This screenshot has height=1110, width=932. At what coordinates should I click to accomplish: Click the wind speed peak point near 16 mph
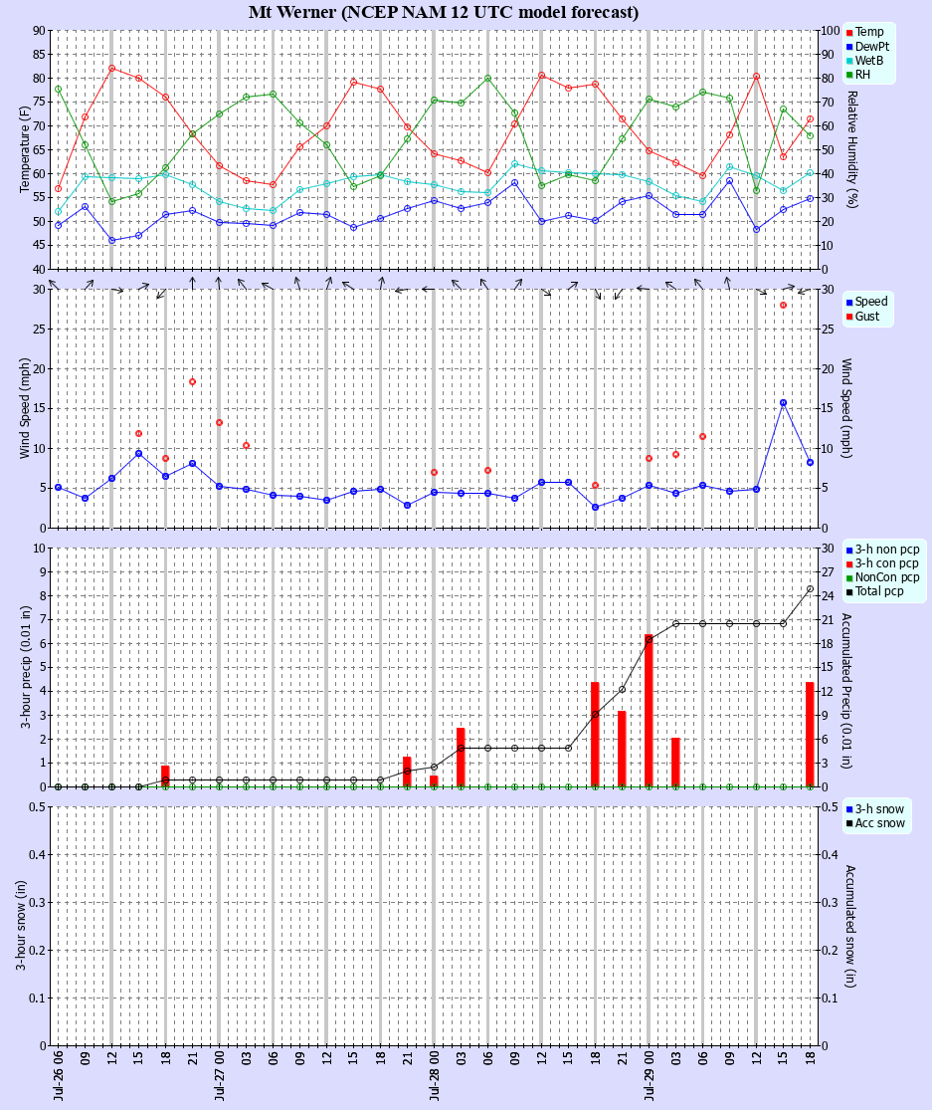[x=784, y=403]
